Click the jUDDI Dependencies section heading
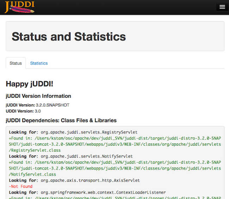229x199 pixels. pyautogui.click(x=61, y=120)
